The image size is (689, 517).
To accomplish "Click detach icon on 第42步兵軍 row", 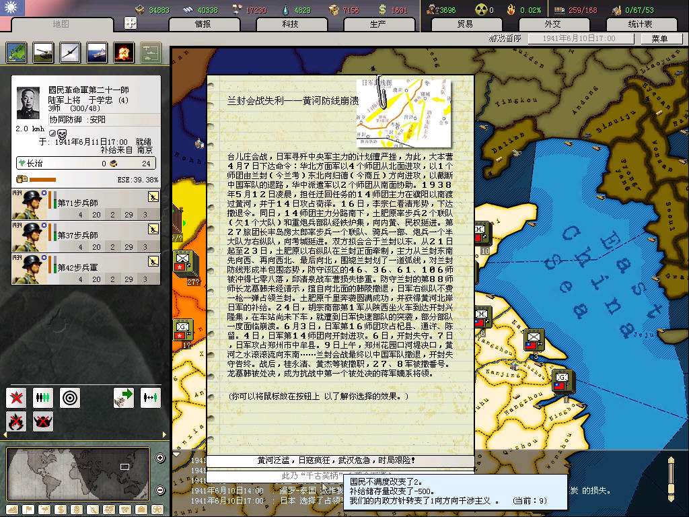I will 153,261.
